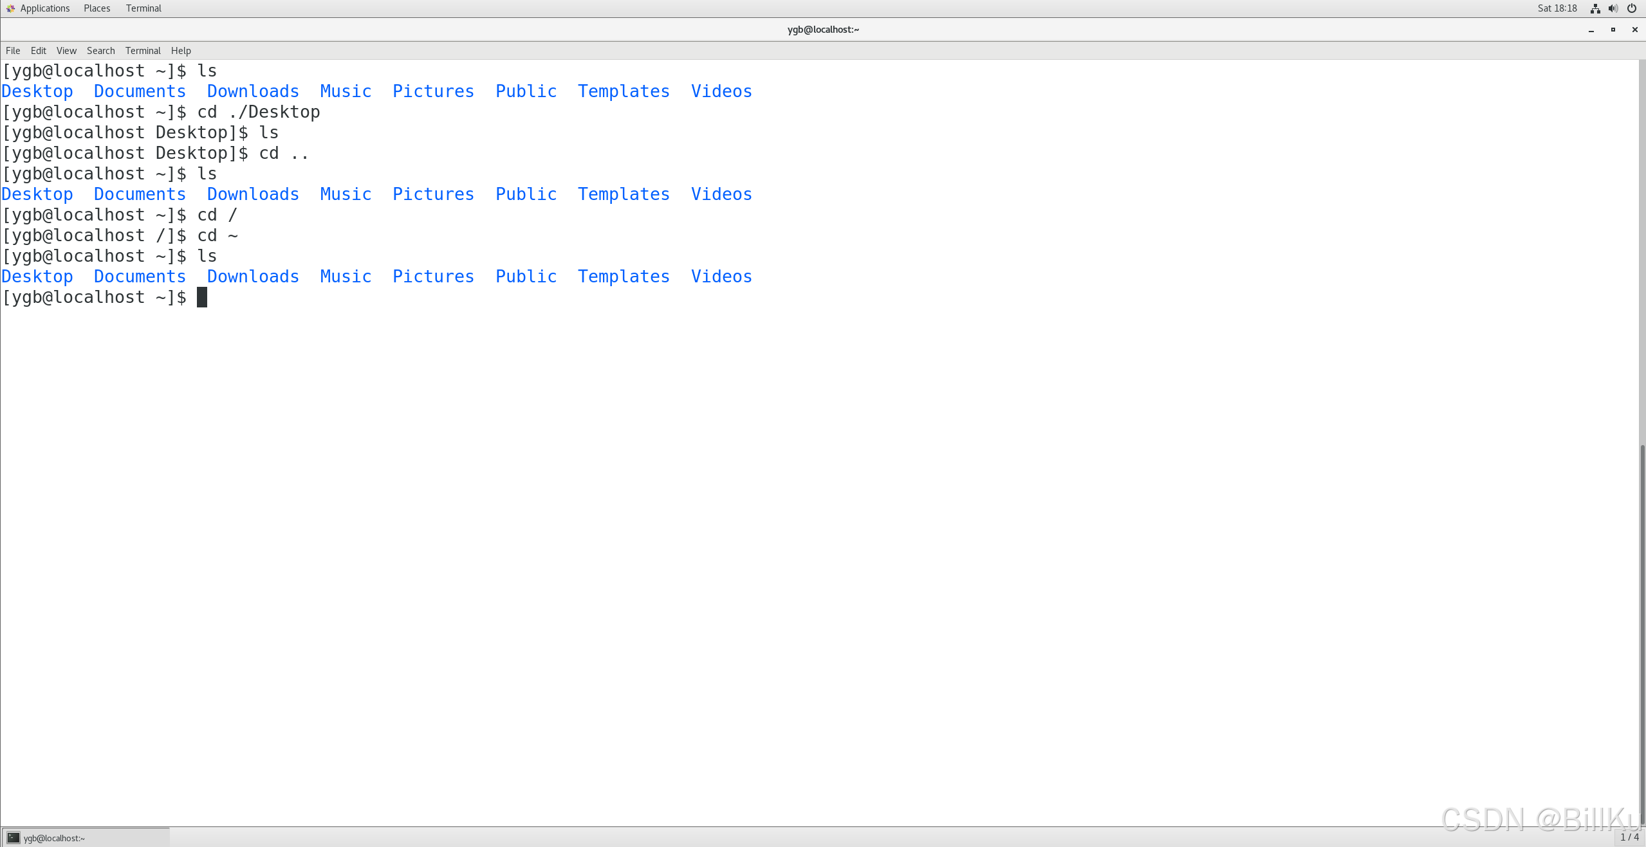Click the volume speaker icon
1646x847 pixels.
tap(1613, 8)
